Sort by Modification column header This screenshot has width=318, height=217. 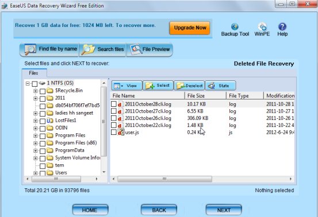[279, 96]
